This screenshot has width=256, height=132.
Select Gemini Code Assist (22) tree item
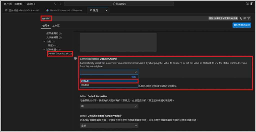(60, 54)
